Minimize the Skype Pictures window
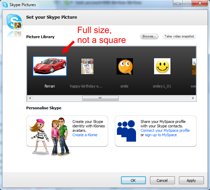 178,3
